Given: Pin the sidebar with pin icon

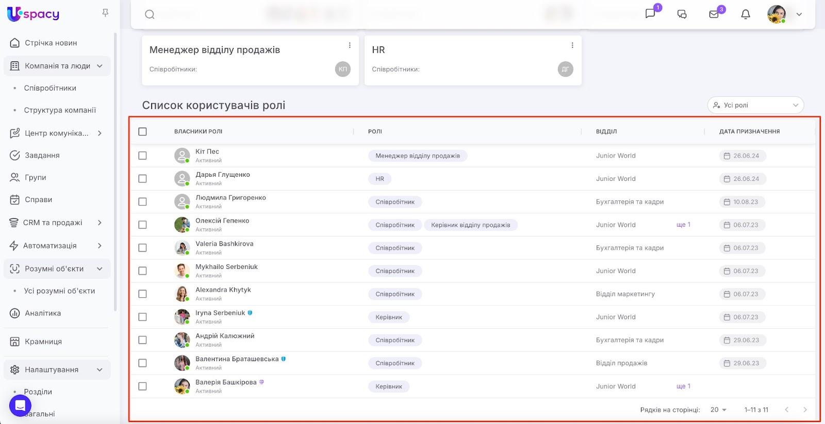Looking at the screenshot, I should [105, 13].
